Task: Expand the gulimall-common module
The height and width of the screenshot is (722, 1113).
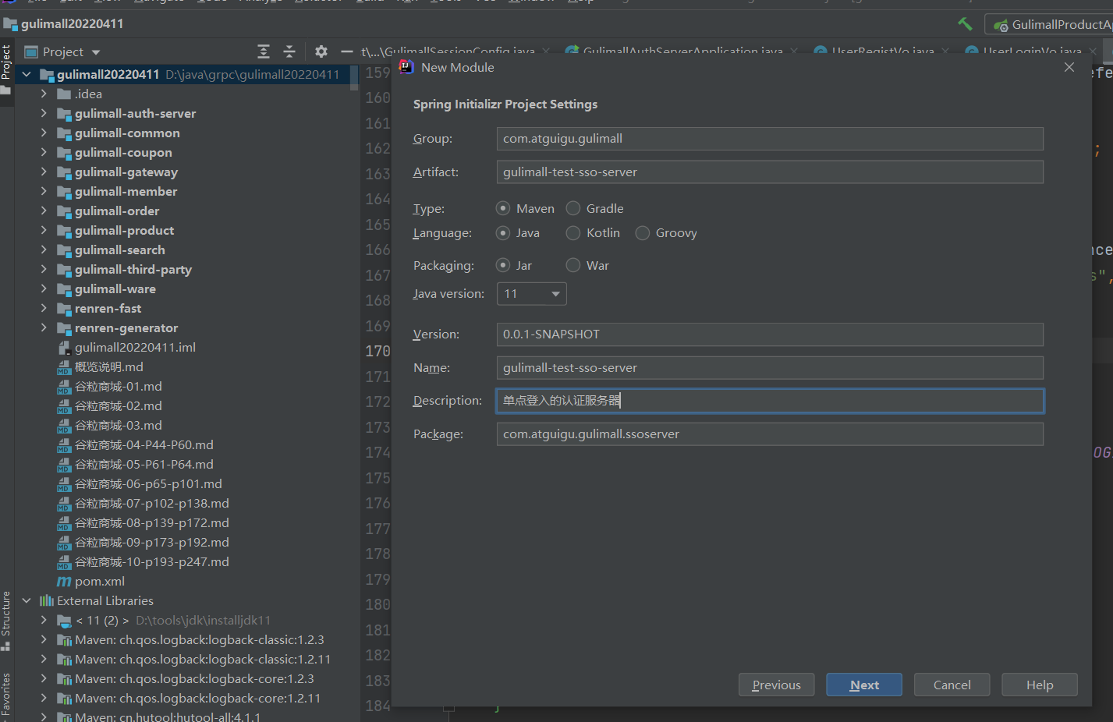Action: tap(44, 133)
